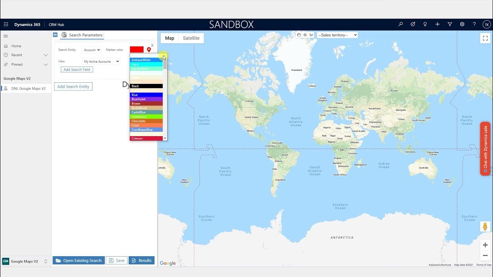The image size is (493, 277).
Task: Toggle the hamburger navigation menu
Action: point(6,36)
